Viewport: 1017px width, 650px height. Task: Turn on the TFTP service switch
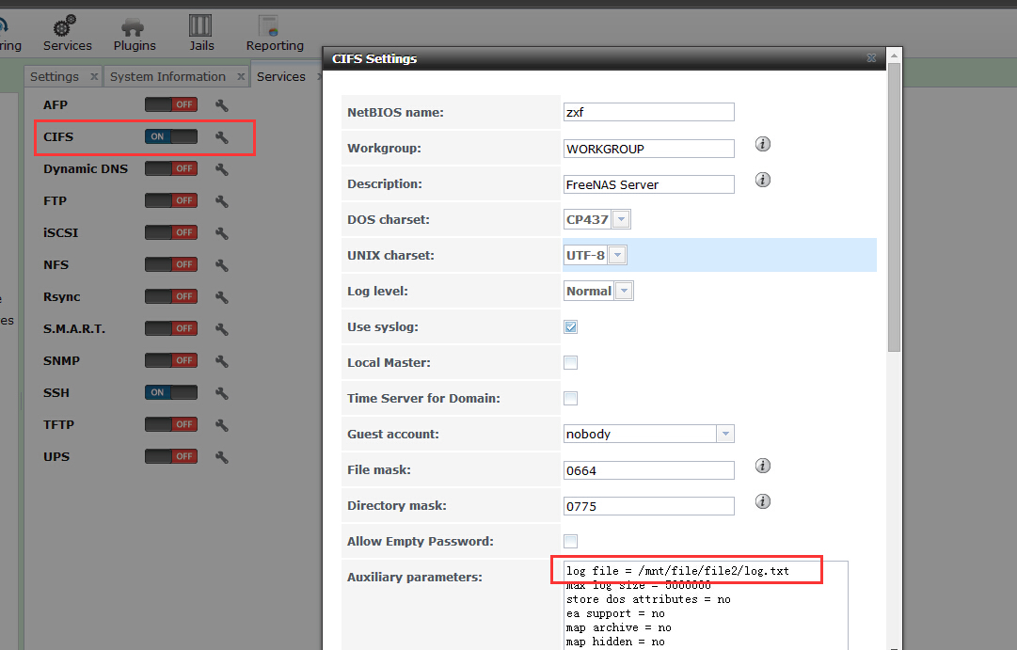pyautogui.click(x=171, y=424)
